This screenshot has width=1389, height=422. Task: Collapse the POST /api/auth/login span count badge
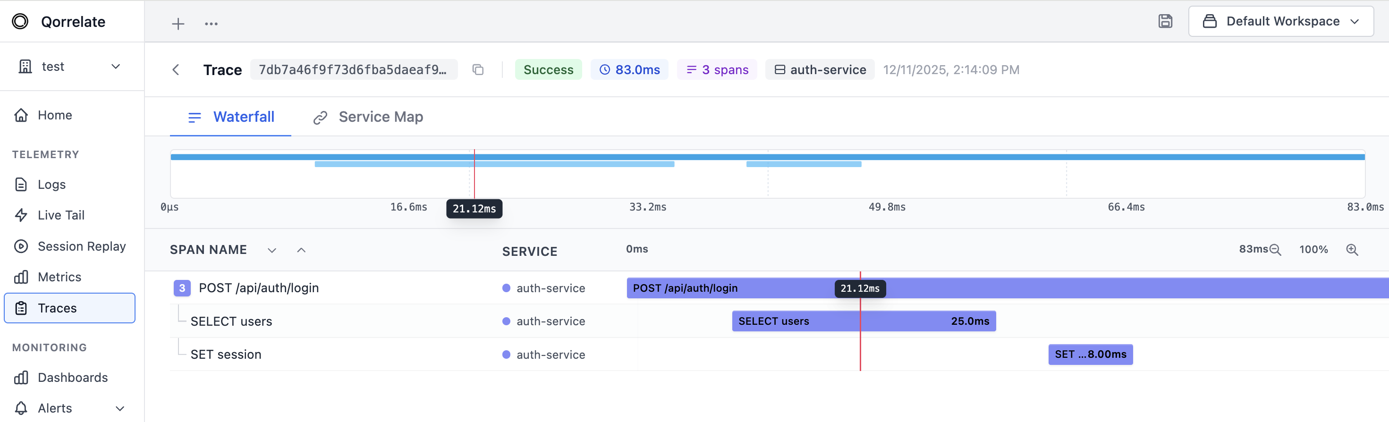[x=182, y=288]
